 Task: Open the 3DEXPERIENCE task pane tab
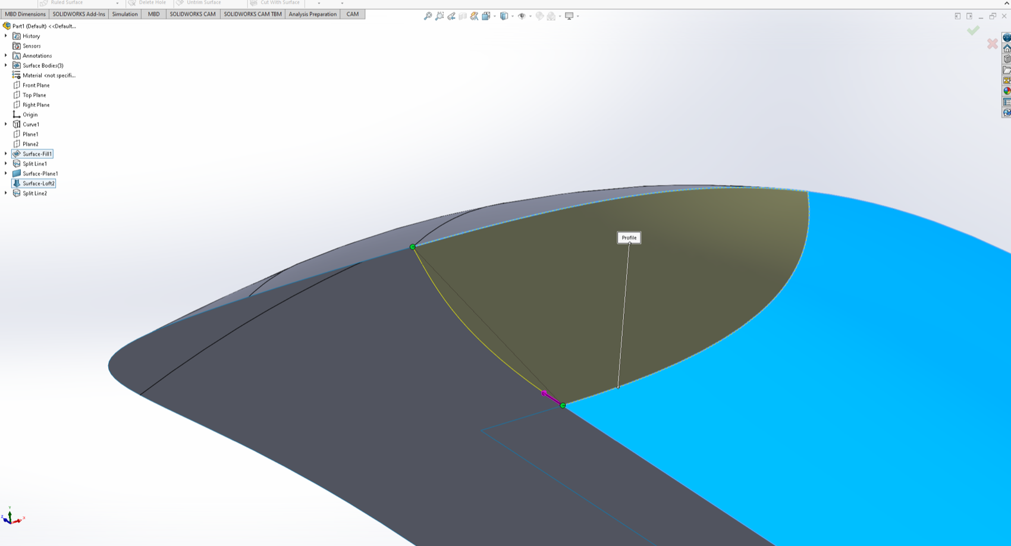[1006, 37]
